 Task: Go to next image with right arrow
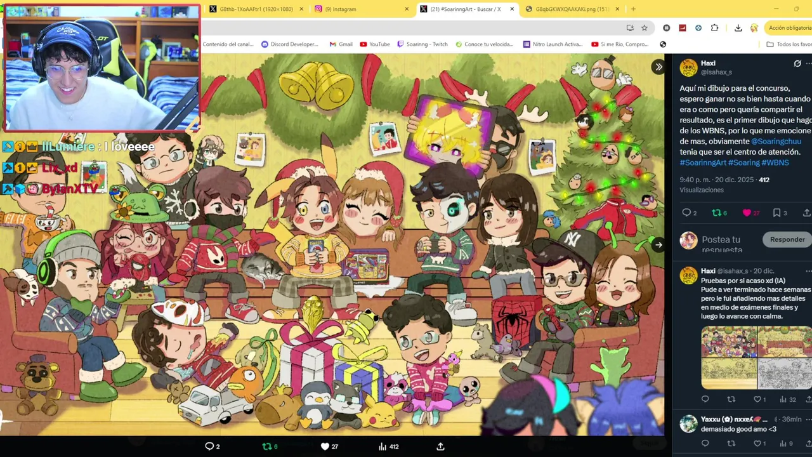658,245
